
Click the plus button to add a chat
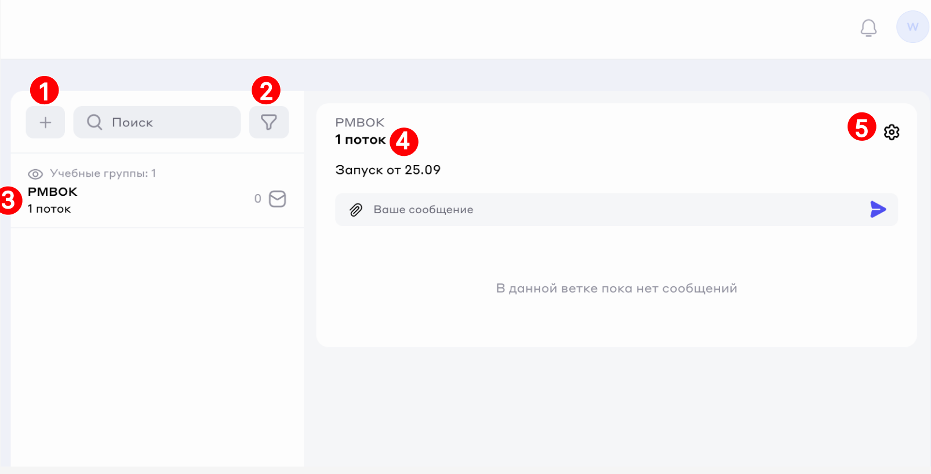tap(45, 122)
